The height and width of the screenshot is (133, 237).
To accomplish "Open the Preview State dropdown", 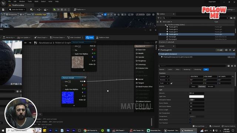I will (x=57, y=38).
